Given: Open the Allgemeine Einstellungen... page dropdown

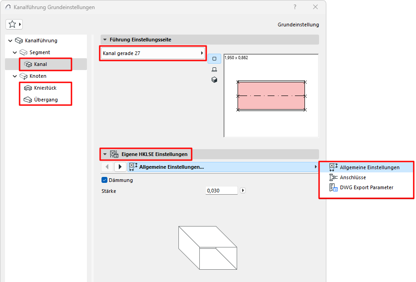Looking at the screenshot, I should point(223,167).
